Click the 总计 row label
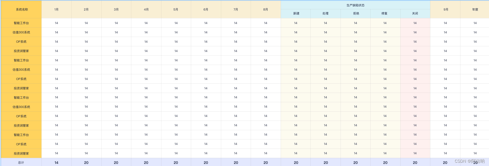489x166 pixels. pyautogui.click(x=21, y=162)
